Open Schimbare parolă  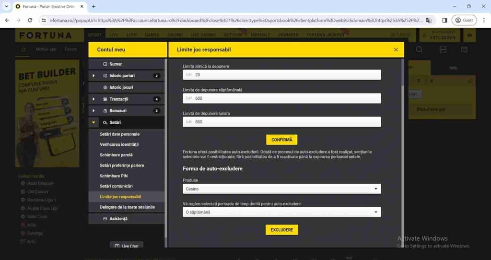pos(116,155)
